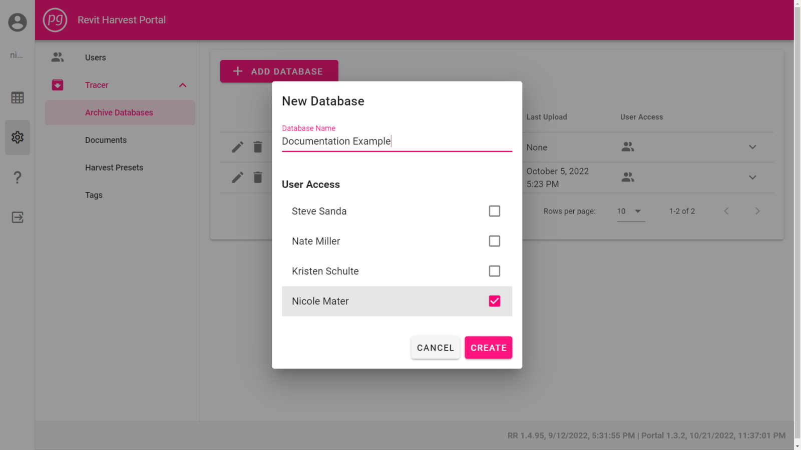Image resolution: width=801 pixels, height=450 pixels.
Task: Click the help question-mark icon
Action: [17, 177]
